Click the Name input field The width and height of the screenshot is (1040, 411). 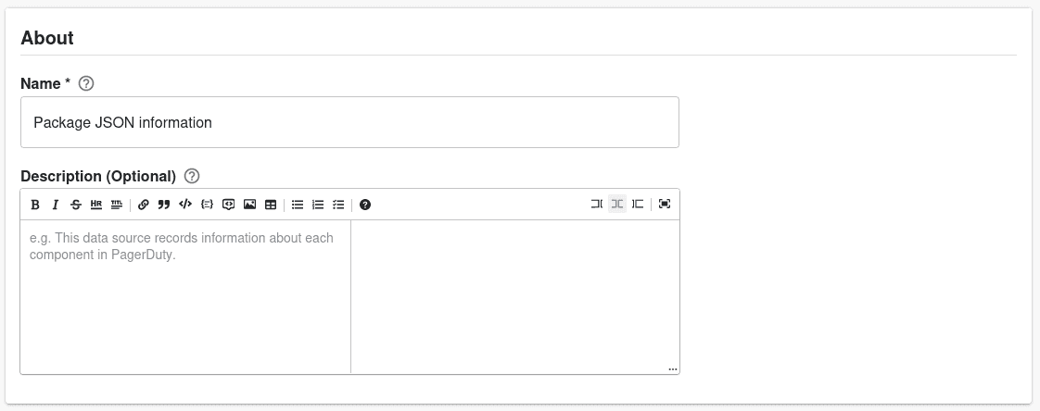(349, 122)
